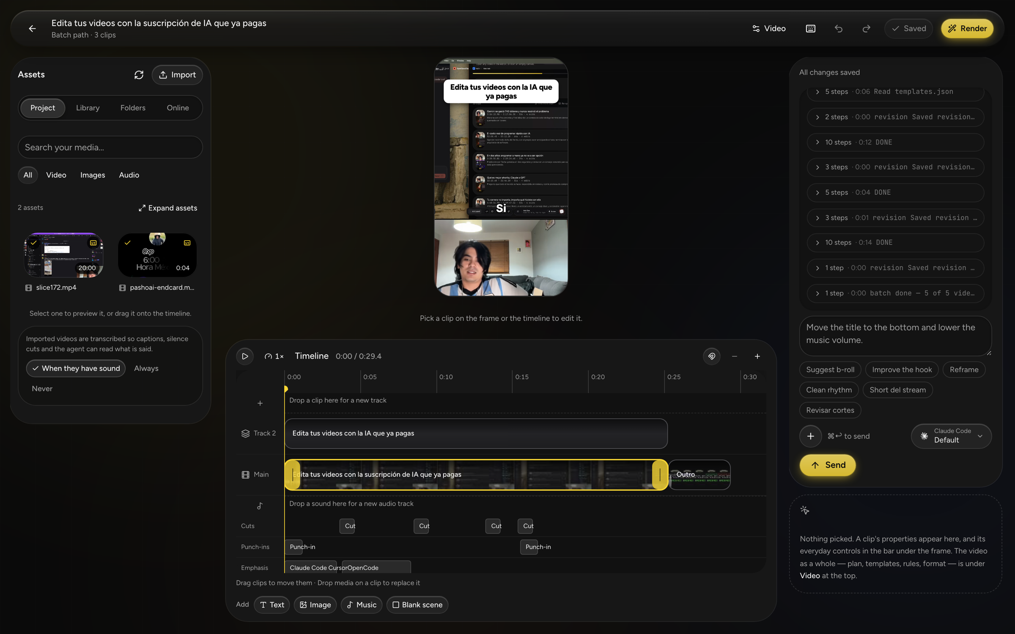The image size is (1015, 634).
Task: Switch to the Folders tab
Action: click(133, 108)
